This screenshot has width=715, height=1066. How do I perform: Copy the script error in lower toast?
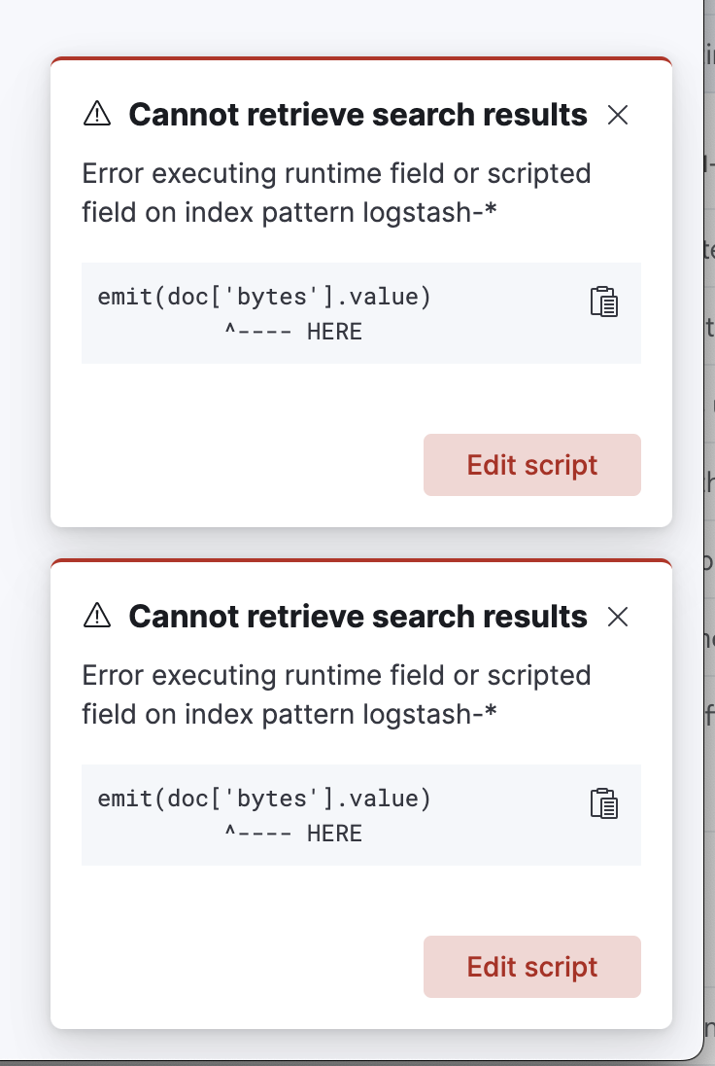coord(603,803)
